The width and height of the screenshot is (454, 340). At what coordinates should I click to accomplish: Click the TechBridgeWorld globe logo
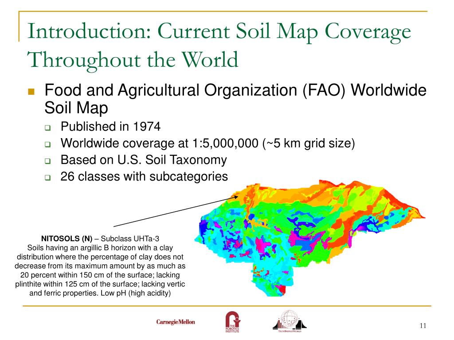coord(289,321)
